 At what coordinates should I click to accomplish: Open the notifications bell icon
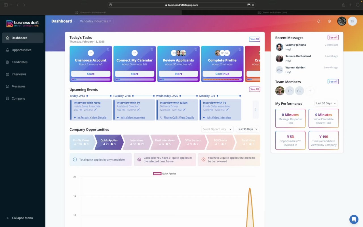click(x=319, y=21)
